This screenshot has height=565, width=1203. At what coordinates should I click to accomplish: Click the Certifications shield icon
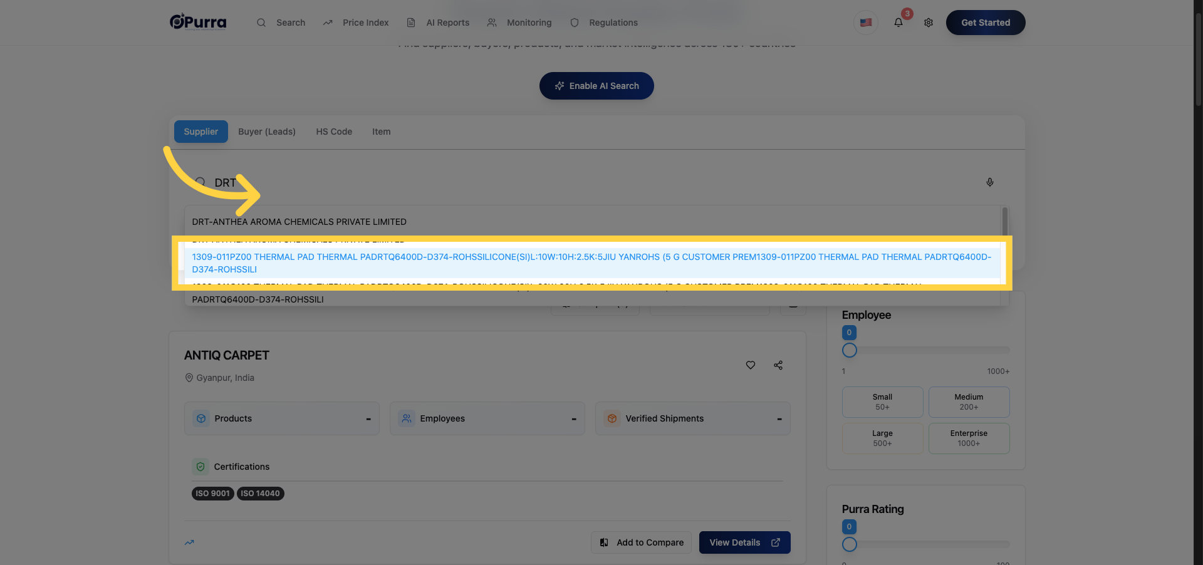click(200, 467)
